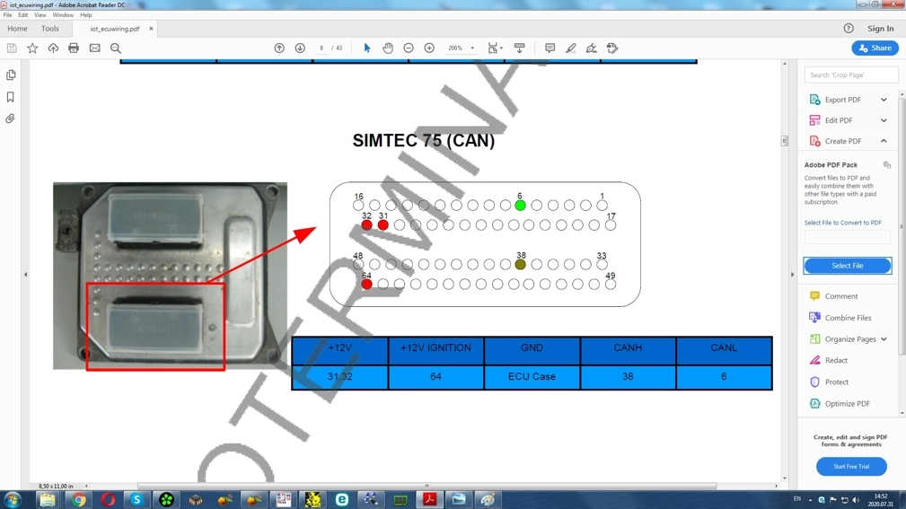Viewport: 906px width, 509px height.
Task: Open the Window menu
Action: (63, 15)
